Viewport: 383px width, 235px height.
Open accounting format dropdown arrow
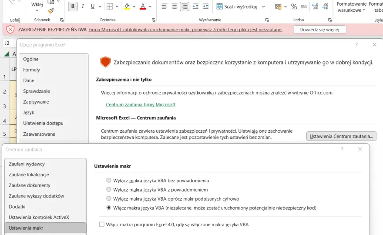(x=286, y=7)
